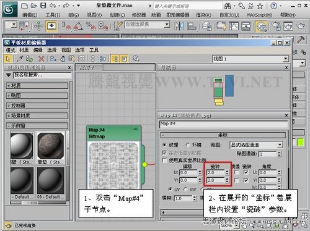Click the star favorites icon in the title bar
Viewport: 310px width, 231px height.
tap(260, 6)
